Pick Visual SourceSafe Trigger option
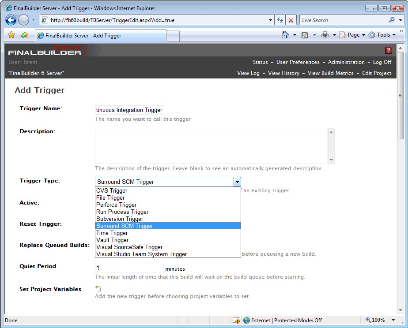408x328 pixels. pyautogui.click(x=168, y=247)
